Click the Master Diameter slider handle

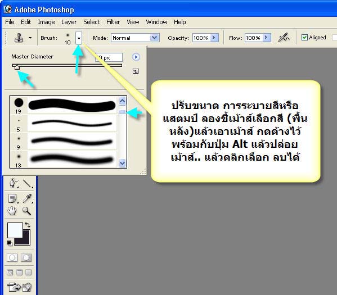[x=16, y=67]
